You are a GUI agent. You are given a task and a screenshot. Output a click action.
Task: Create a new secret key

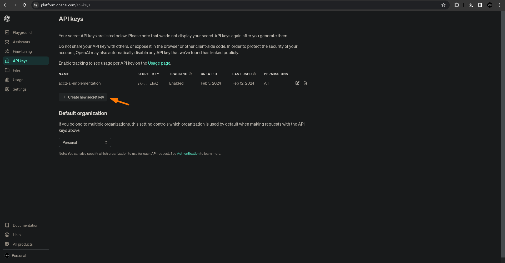point(83,97)
